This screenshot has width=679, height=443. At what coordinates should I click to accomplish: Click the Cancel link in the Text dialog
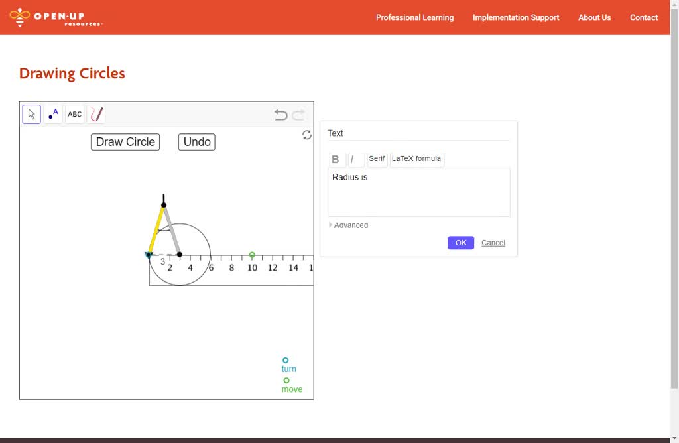click(x=493, y=243)
